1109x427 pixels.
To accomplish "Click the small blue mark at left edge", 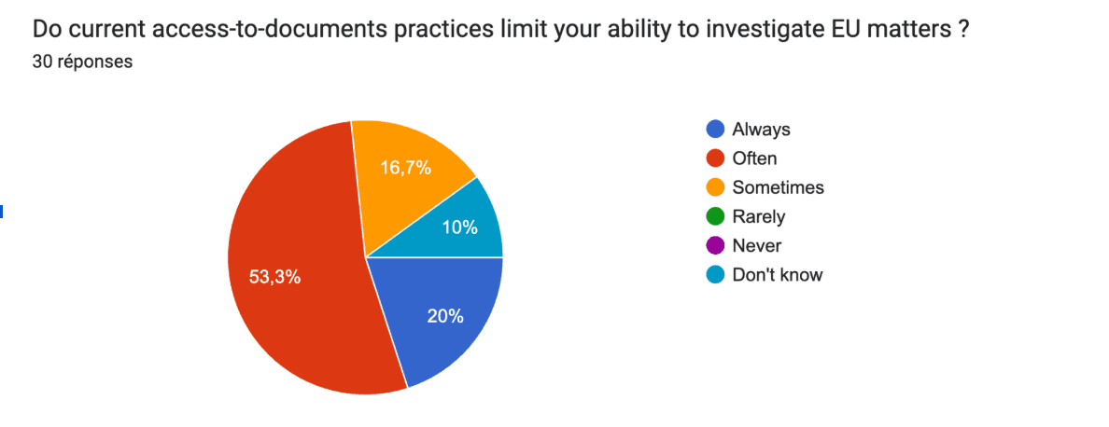I will pos(2,211).
